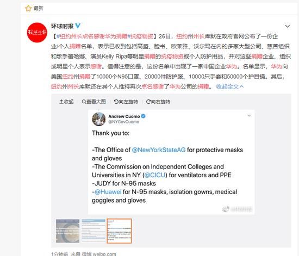The image size is (299, 256).
Task: Click the star icon next to 最新
Action: 28,8
